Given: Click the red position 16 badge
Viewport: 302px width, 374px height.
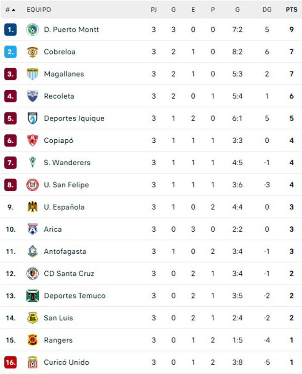Looking at the screenshot, I should click(x=11, y=362).
